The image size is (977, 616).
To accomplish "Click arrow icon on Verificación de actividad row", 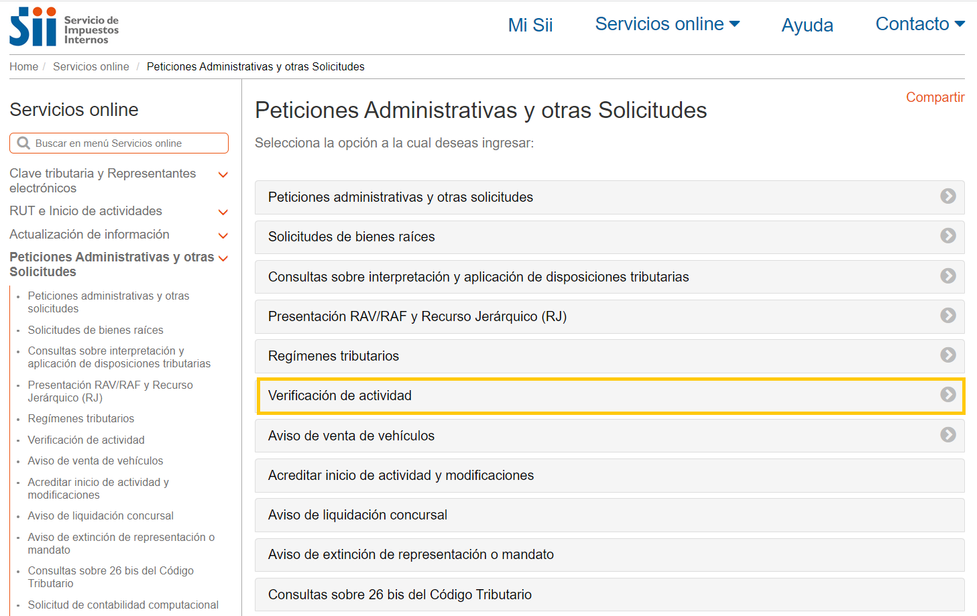I will click(x=947, y=394).
